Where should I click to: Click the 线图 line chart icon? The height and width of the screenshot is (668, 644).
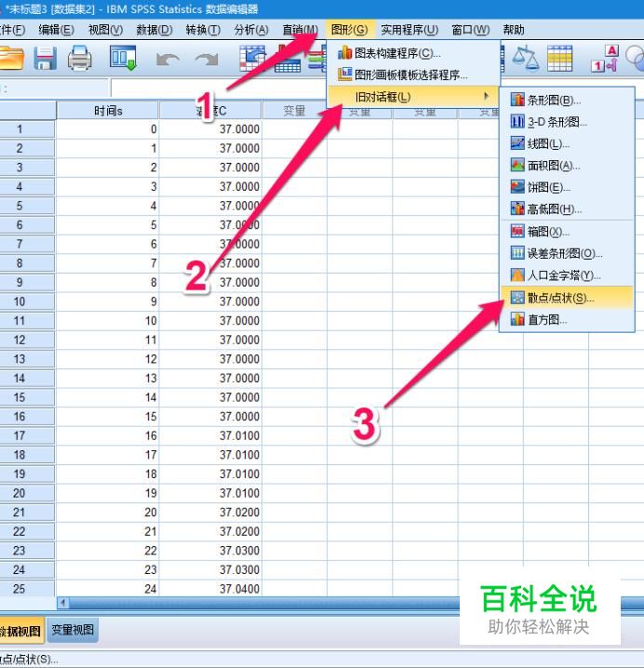[x=517, y=143]
